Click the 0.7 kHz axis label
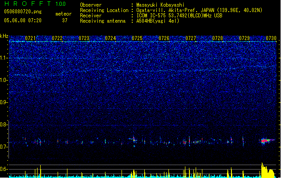The width and height of the screenshot is (281, 178). 4,147
